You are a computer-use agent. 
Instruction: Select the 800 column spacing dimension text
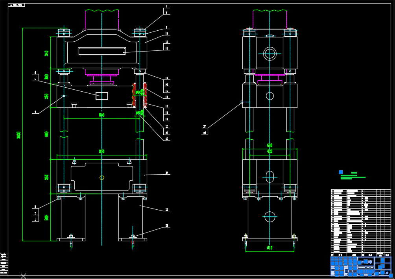[x=102, y=115]
